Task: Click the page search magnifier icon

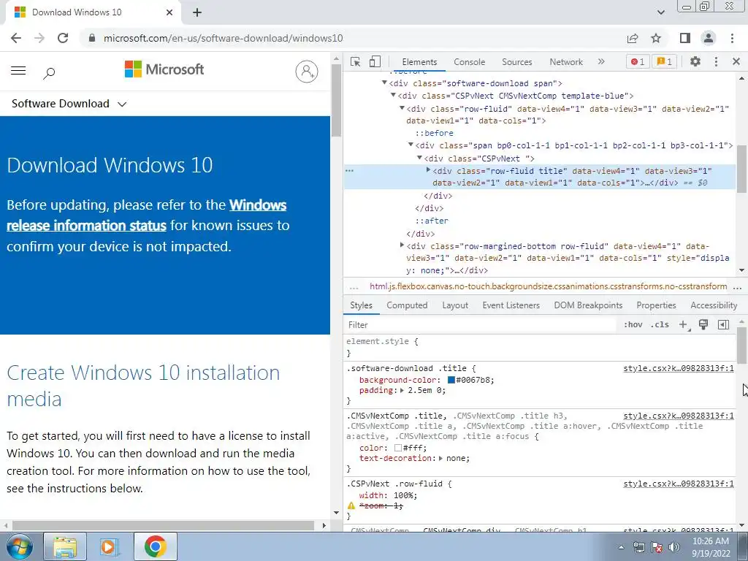Action: click(49, 73)
